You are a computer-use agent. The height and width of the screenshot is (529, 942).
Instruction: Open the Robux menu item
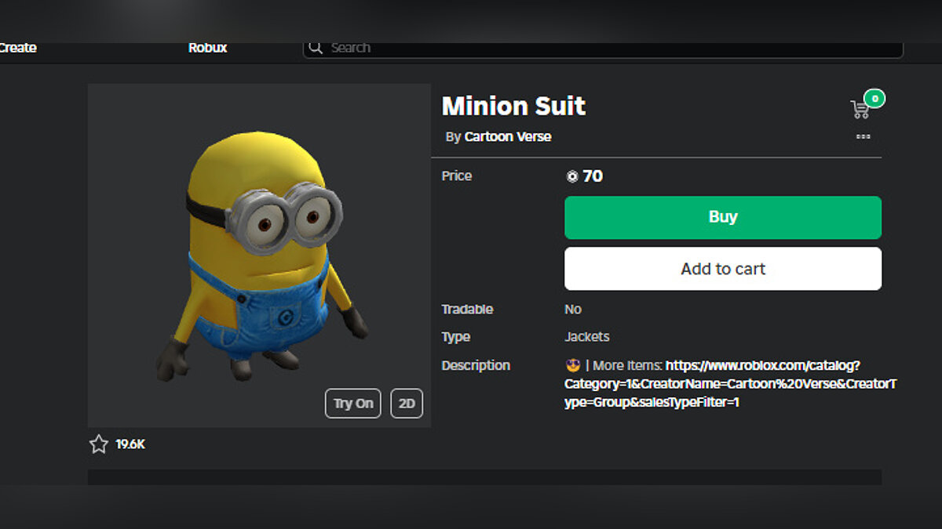[x=207, y=48]
